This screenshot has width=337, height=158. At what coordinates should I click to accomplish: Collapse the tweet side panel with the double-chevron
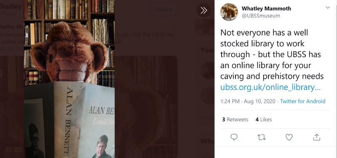(x=203, y=10)
